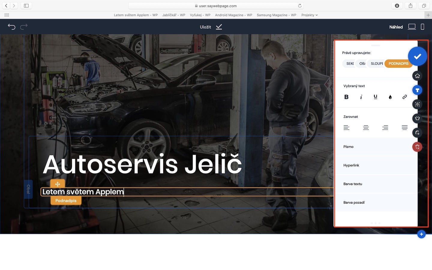Viewport: 432px width, 270px height.
Task: Click the red delete trash icon
Action: 417,147
